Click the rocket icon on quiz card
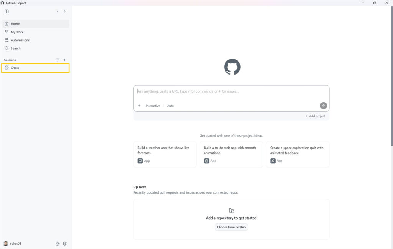Image resolution: width=393 pixels, height=249 pixels. pos(273,161)
